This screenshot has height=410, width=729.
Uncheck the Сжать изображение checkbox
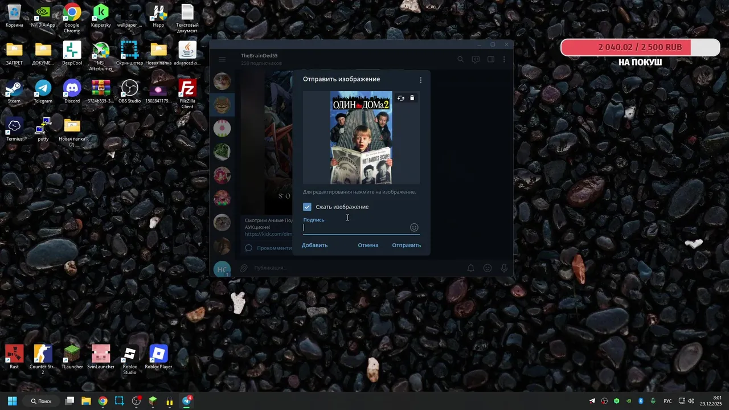click(x=307, y=207)
